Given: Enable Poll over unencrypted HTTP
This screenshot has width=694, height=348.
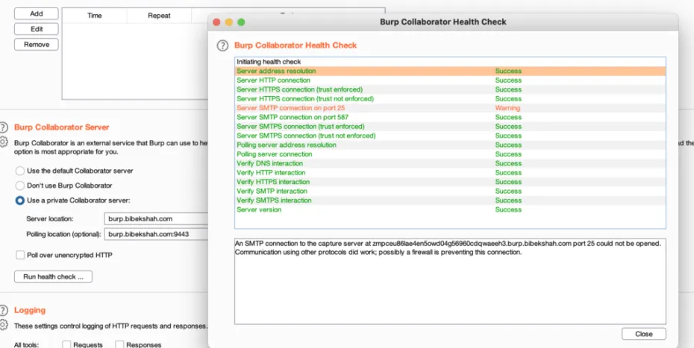Looking at the screenshot, I should click(20, 255).
